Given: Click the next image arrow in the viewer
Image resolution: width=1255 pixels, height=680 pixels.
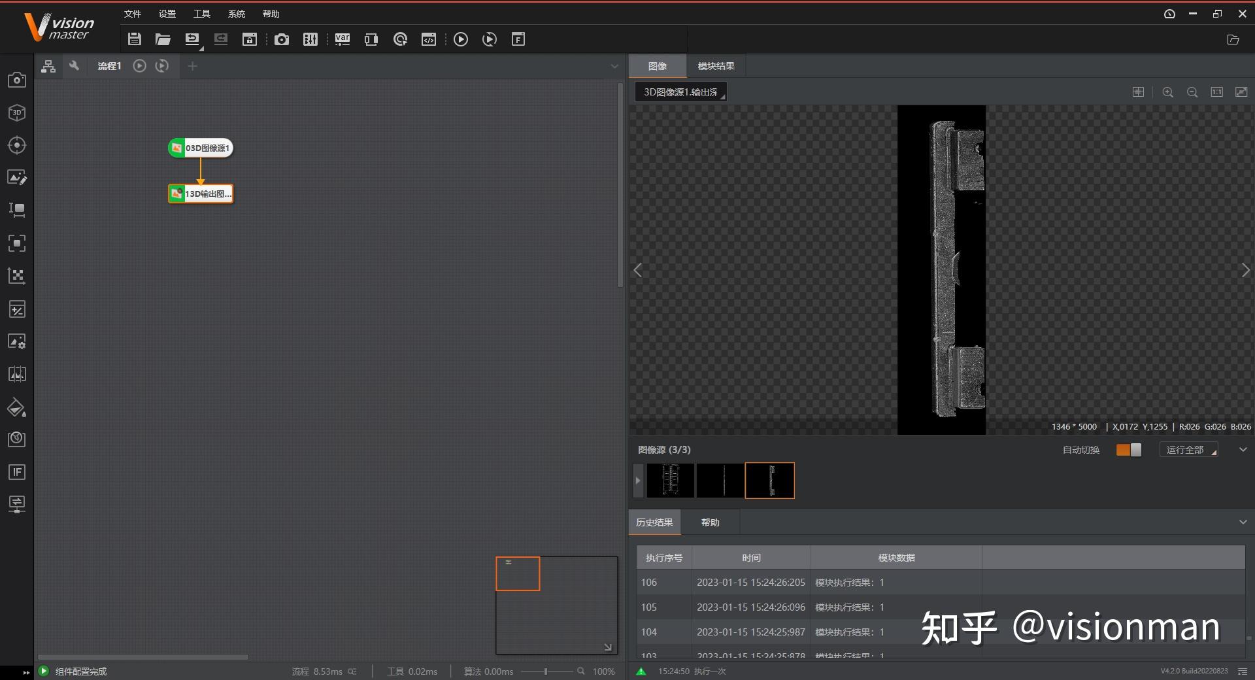Looking at the screenshot, I should [1246, 270].
